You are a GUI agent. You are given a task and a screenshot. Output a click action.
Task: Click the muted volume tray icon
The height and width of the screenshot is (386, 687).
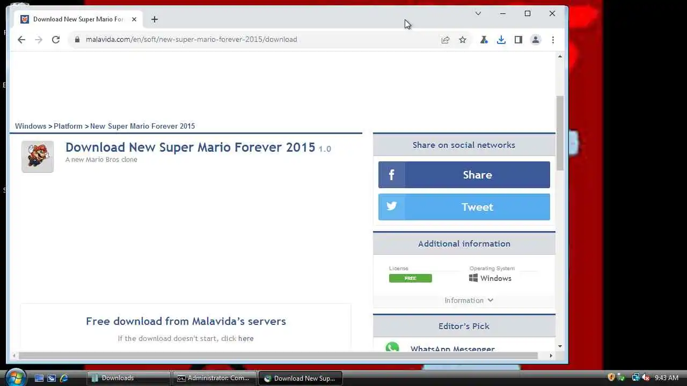646,377
